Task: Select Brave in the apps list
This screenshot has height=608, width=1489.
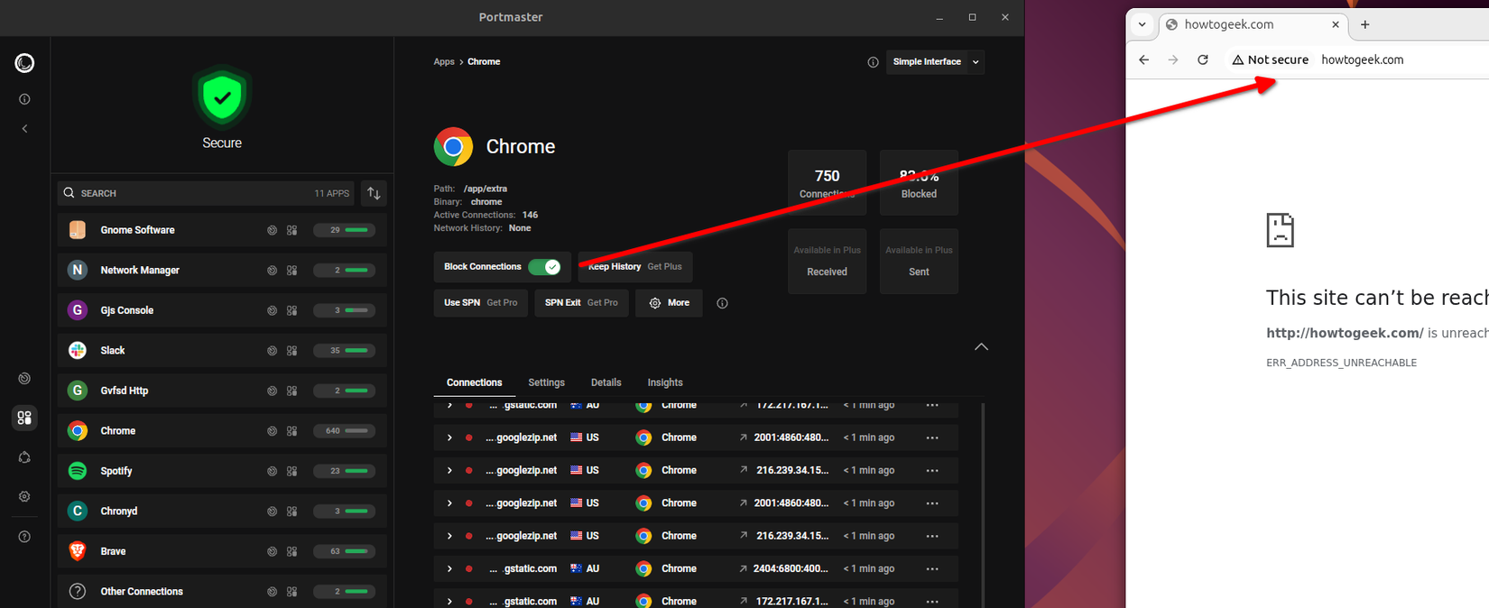Action: 113,551
